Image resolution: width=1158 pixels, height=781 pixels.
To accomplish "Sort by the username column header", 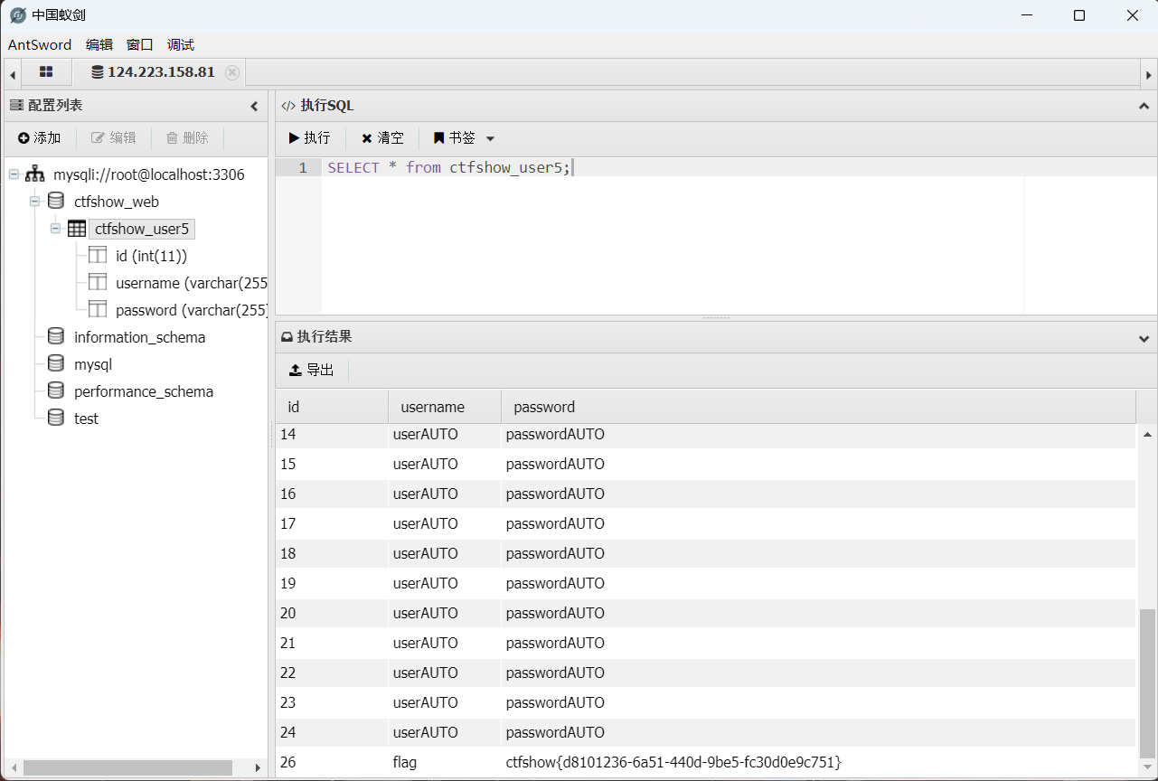I will [445, 407].
